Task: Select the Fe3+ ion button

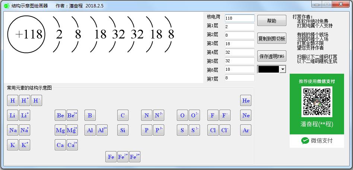Action: point(135,157)
